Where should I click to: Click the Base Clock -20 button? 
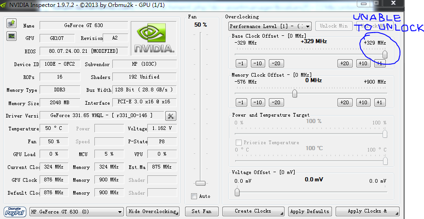276,63
